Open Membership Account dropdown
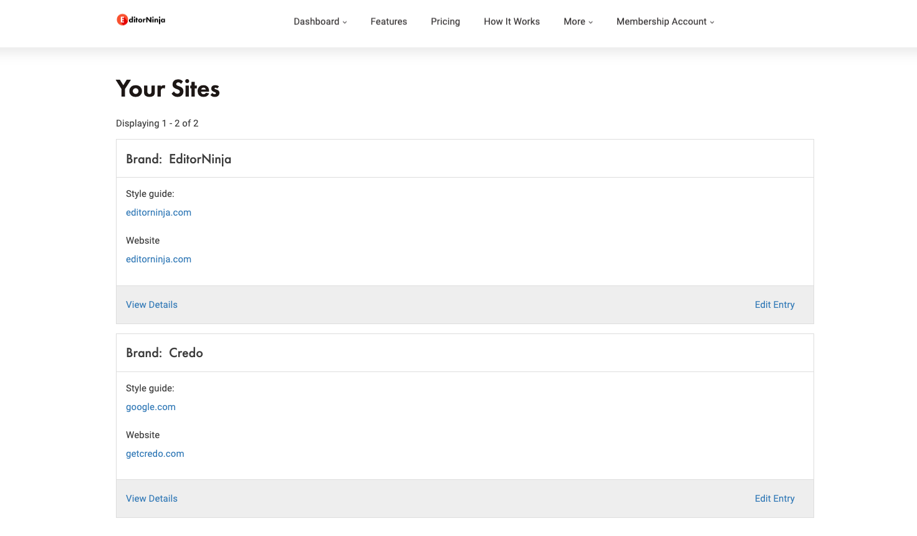The height and width of the screenshot is (536, 917). click(x=665, y=21)
